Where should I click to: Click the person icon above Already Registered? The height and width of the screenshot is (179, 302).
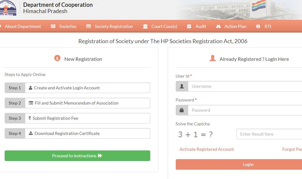[x=213, y=58]
